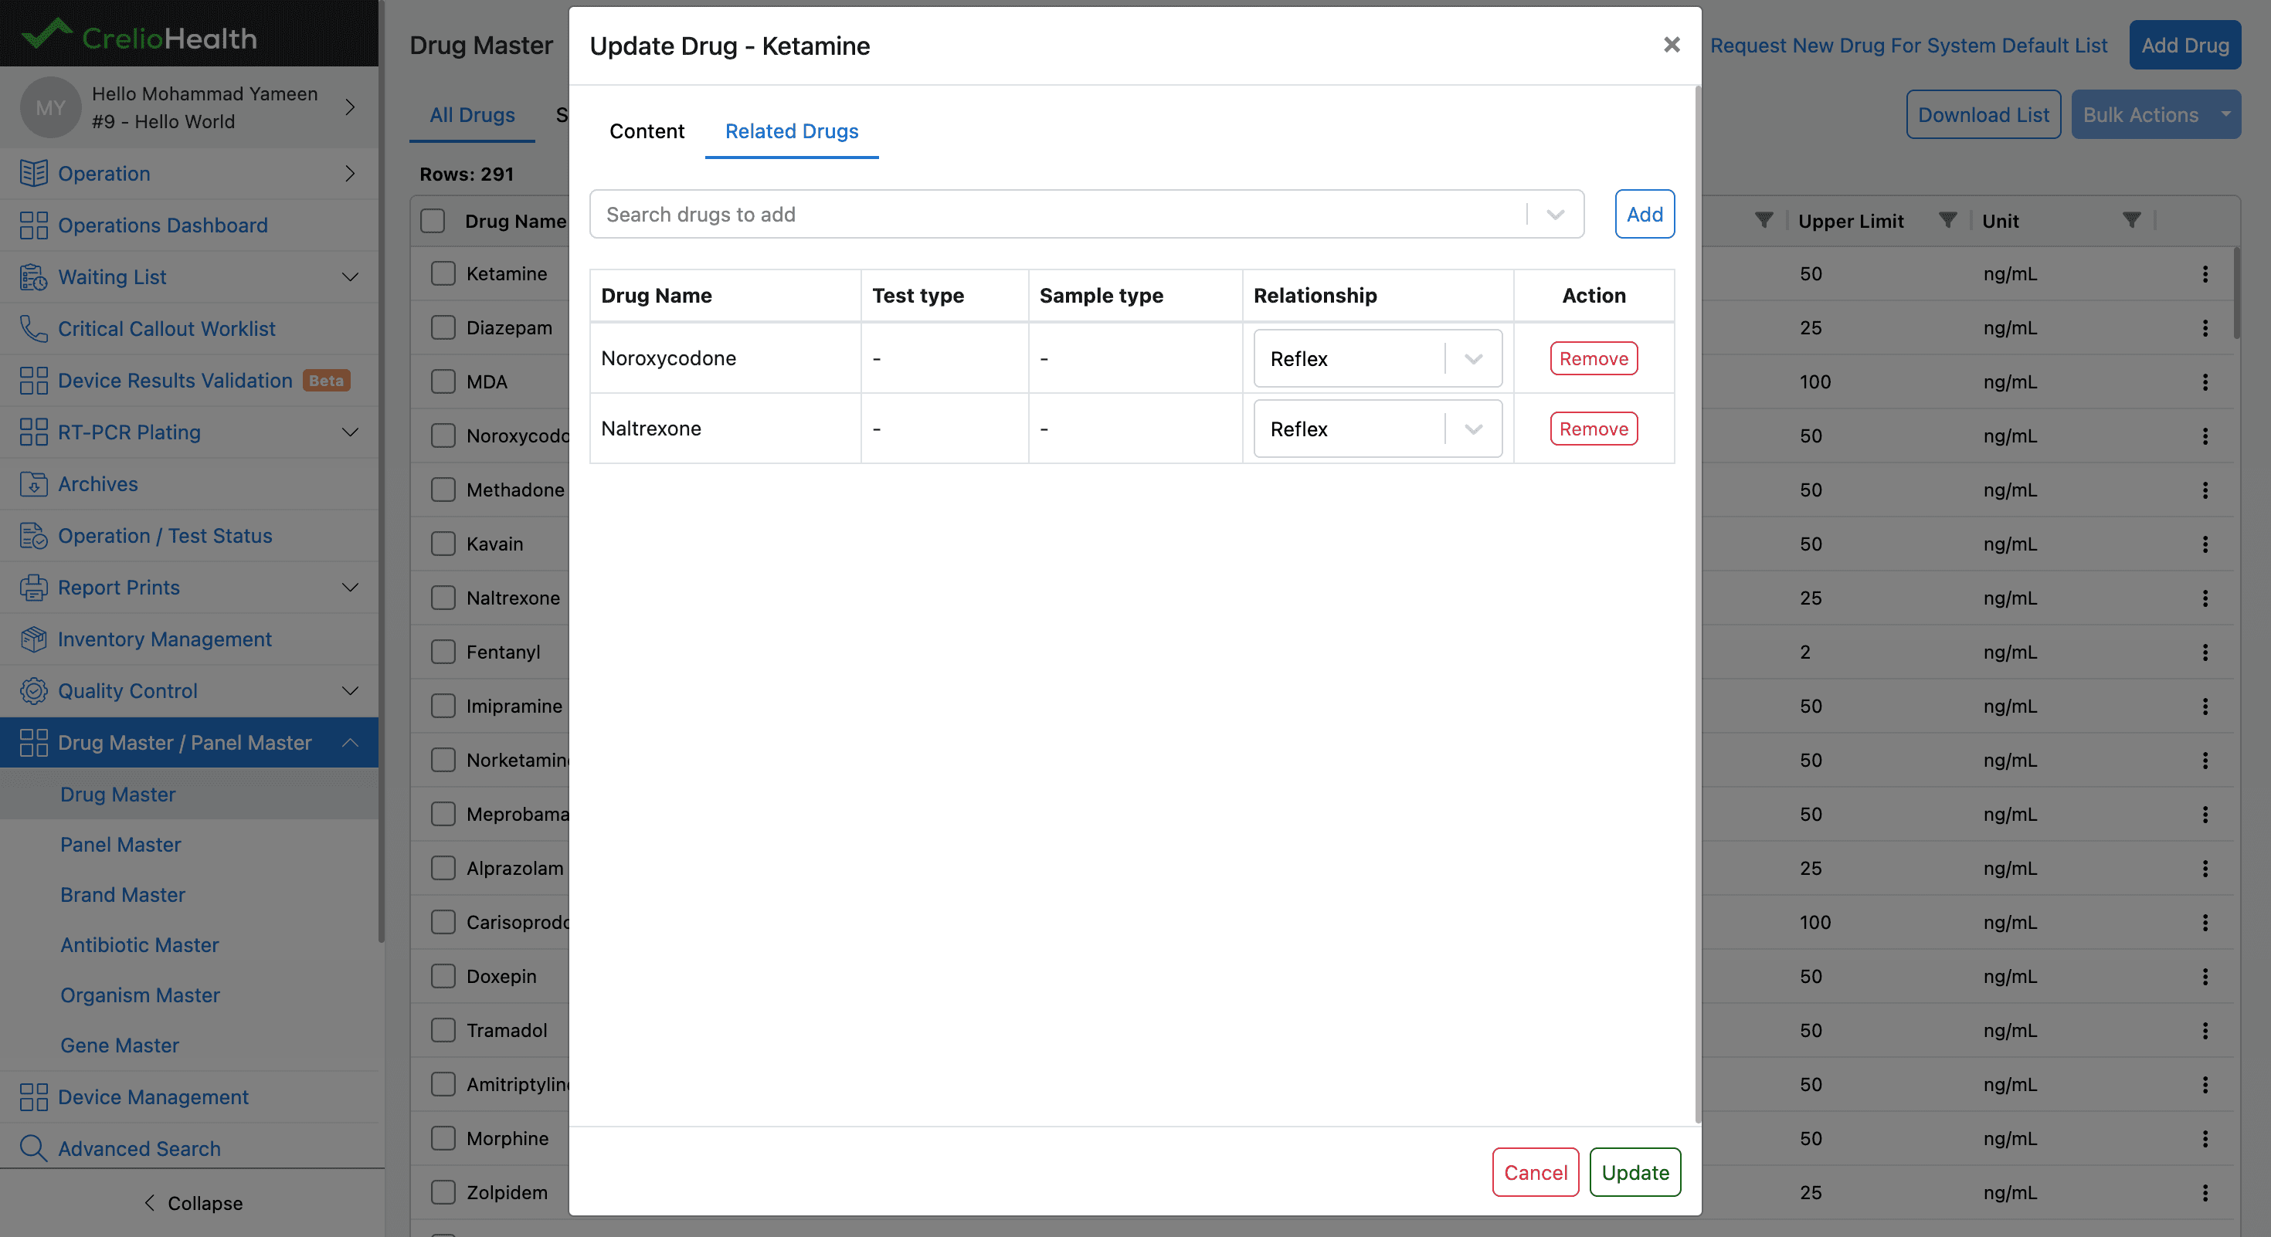Remove Naltrexone from related drugs

coord(1593,429)
